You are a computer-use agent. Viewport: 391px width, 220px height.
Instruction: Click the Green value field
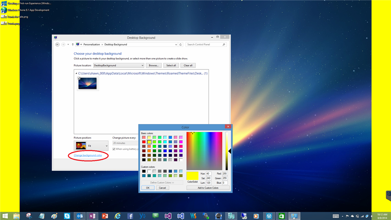[x=225, y=178]
